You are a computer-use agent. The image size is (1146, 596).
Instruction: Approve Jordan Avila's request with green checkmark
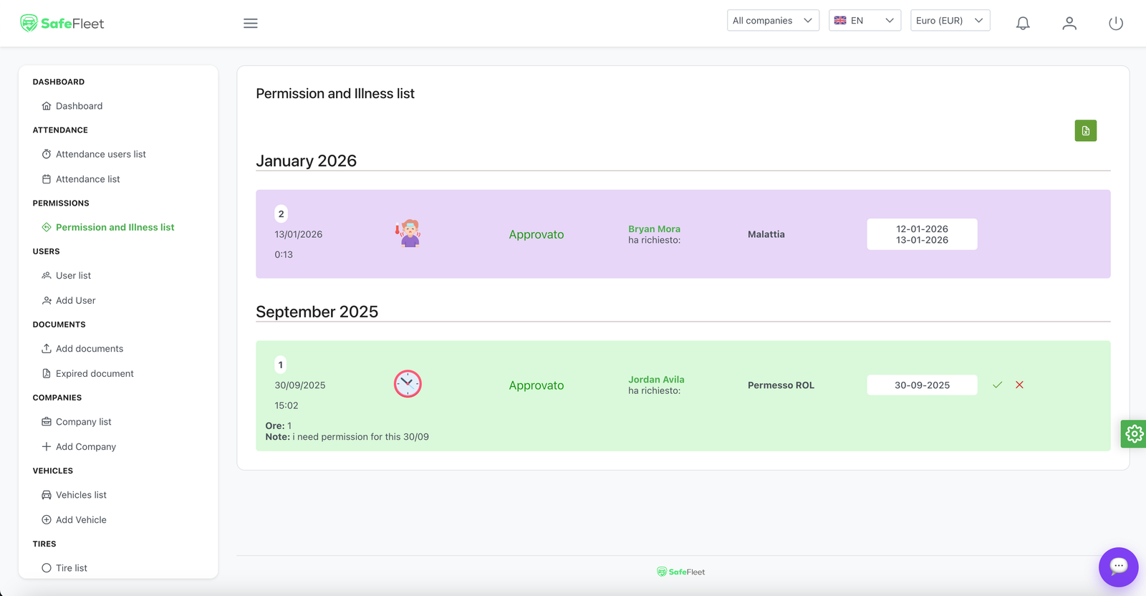pyautogui.click(x=997, y=385)
